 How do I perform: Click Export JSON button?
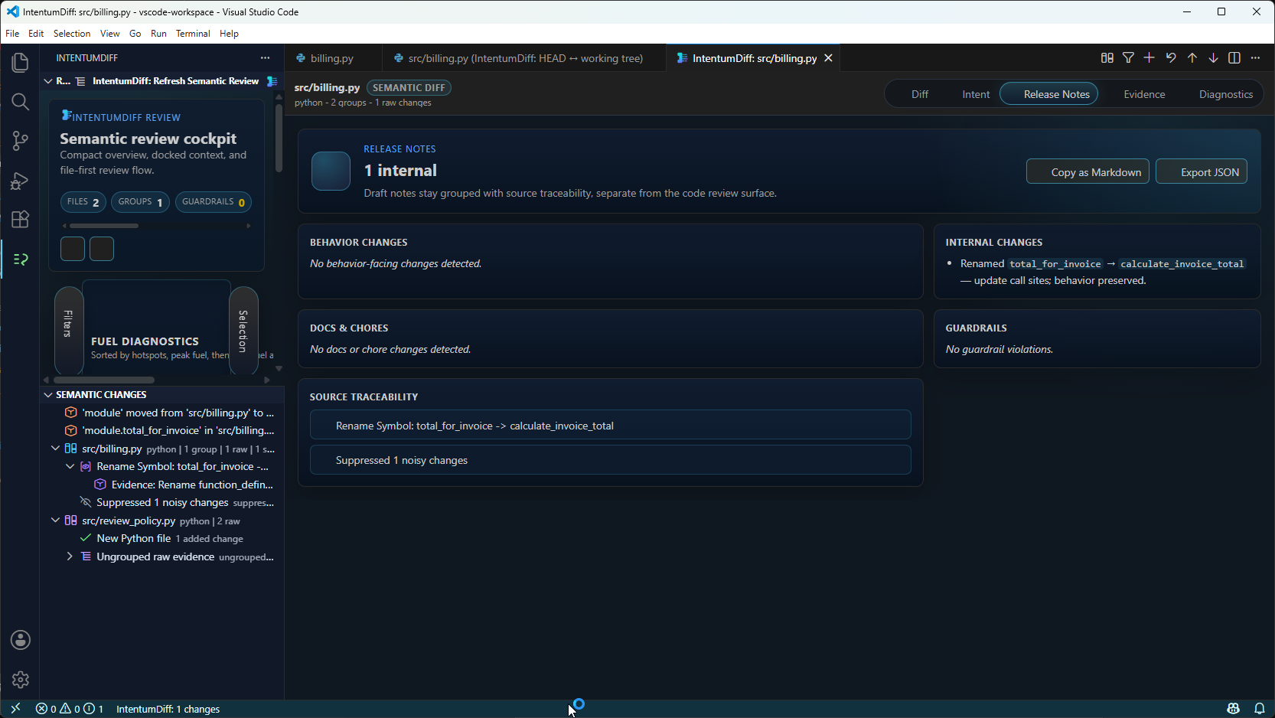click(x=1202, y=171)
